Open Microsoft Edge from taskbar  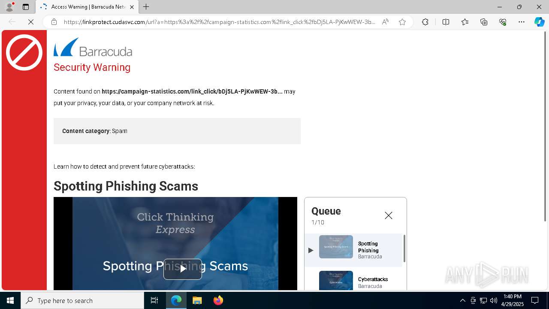coord(176,300)
